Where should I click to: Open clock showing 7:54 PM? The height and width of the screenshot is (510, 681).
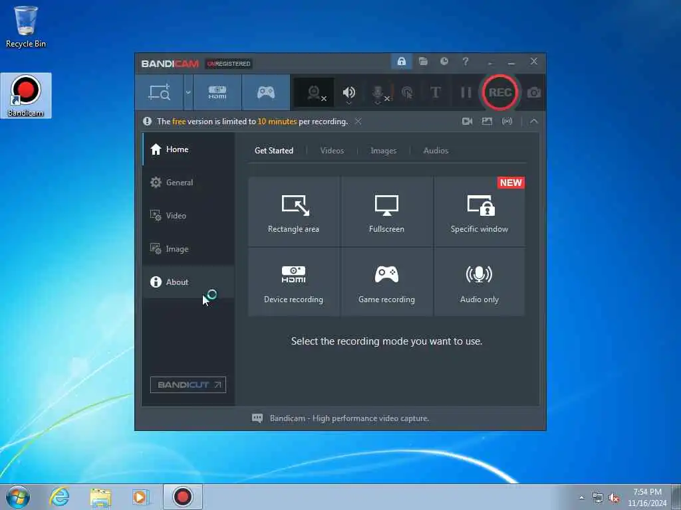[x=647, y=497]
